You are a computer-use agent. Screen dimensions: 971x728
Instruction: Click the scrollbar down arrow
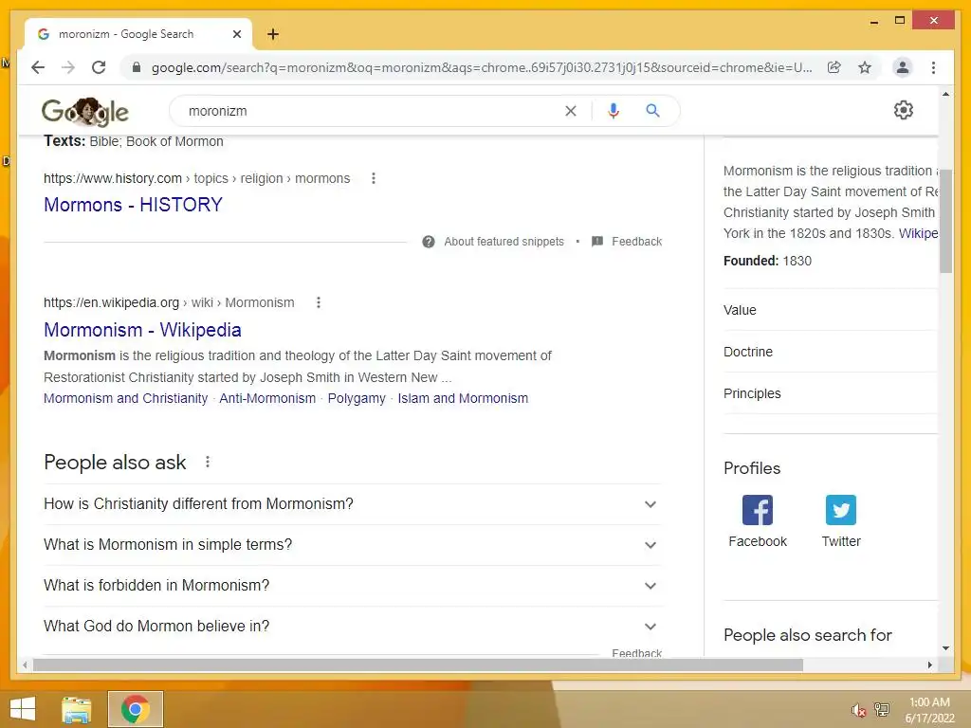(945, 648)
